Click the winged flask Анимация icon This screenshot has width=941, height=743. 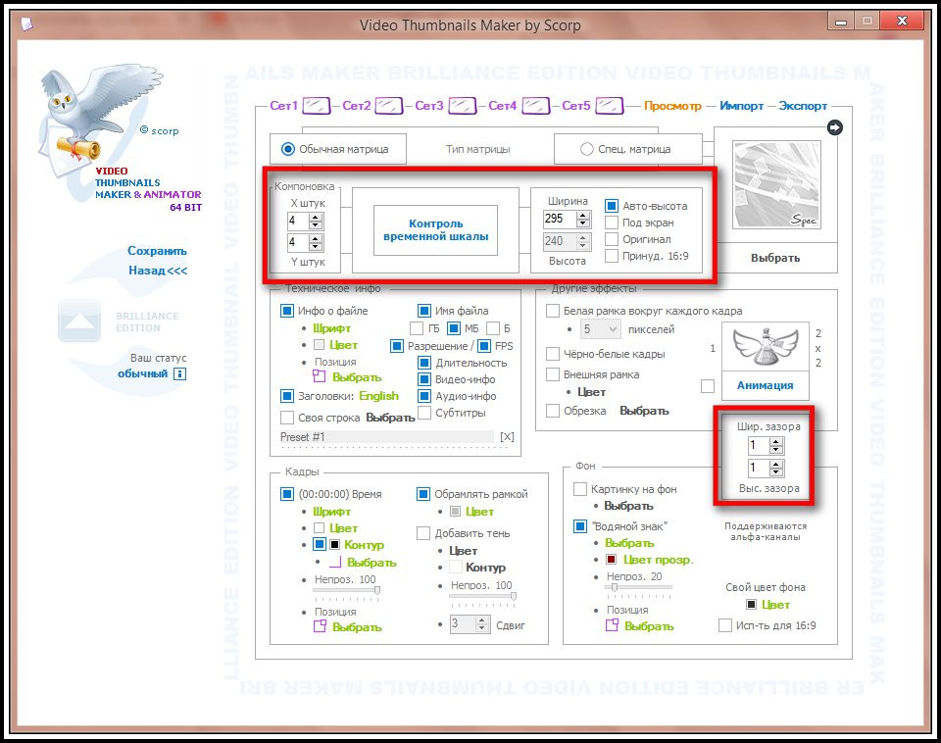[766, 347]
